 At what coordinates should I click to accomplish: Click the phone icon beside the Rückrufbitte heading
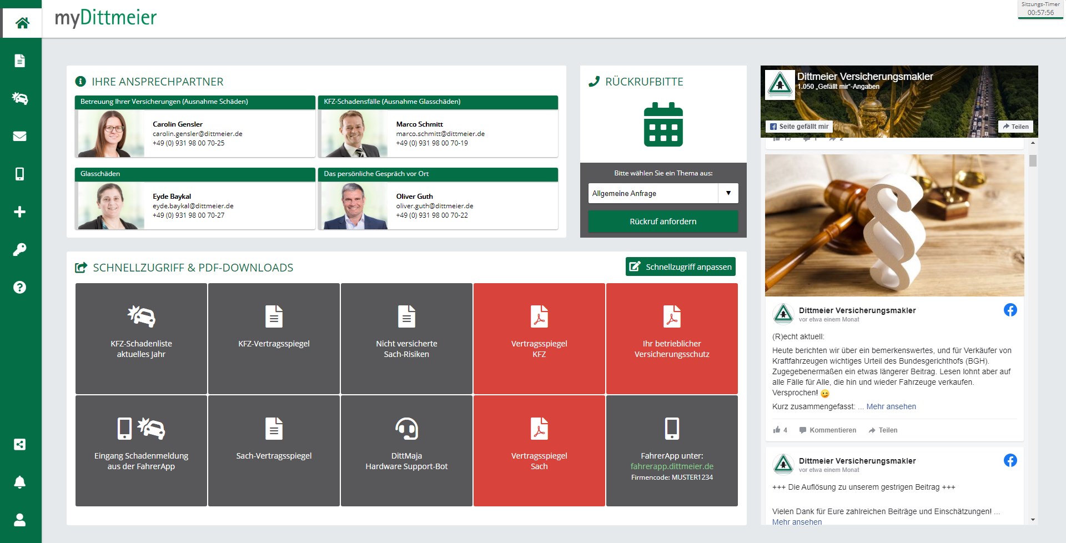coord(594,82)
